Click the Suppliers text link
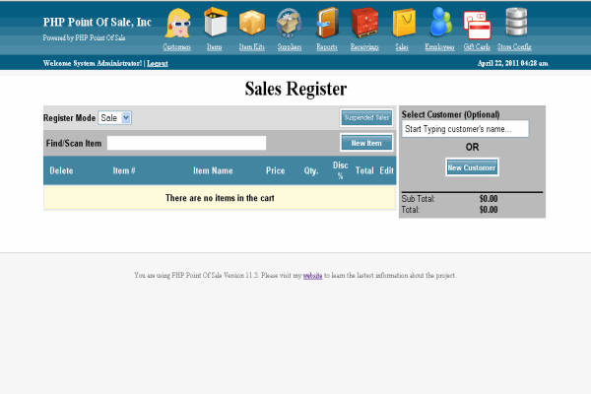The image size is (591, 394). point(290,46)
